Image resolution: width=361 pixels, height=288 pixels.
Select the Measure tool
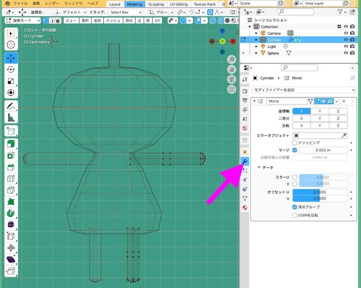point(11,118)
